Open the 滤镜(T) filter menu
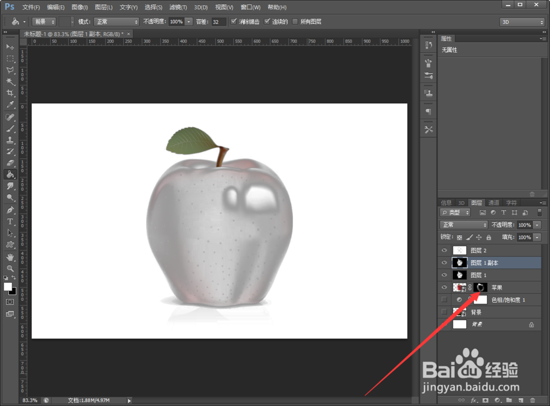This screenshot has height=406, width=550. 178,7
